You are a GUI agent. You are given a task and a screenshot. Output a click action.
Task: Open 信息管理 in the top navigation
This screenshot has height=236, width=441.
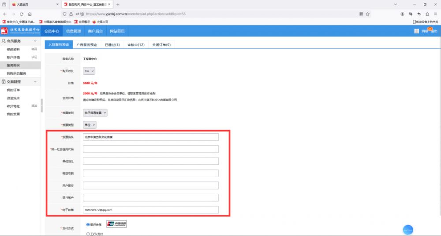click(x=73, y=31)
